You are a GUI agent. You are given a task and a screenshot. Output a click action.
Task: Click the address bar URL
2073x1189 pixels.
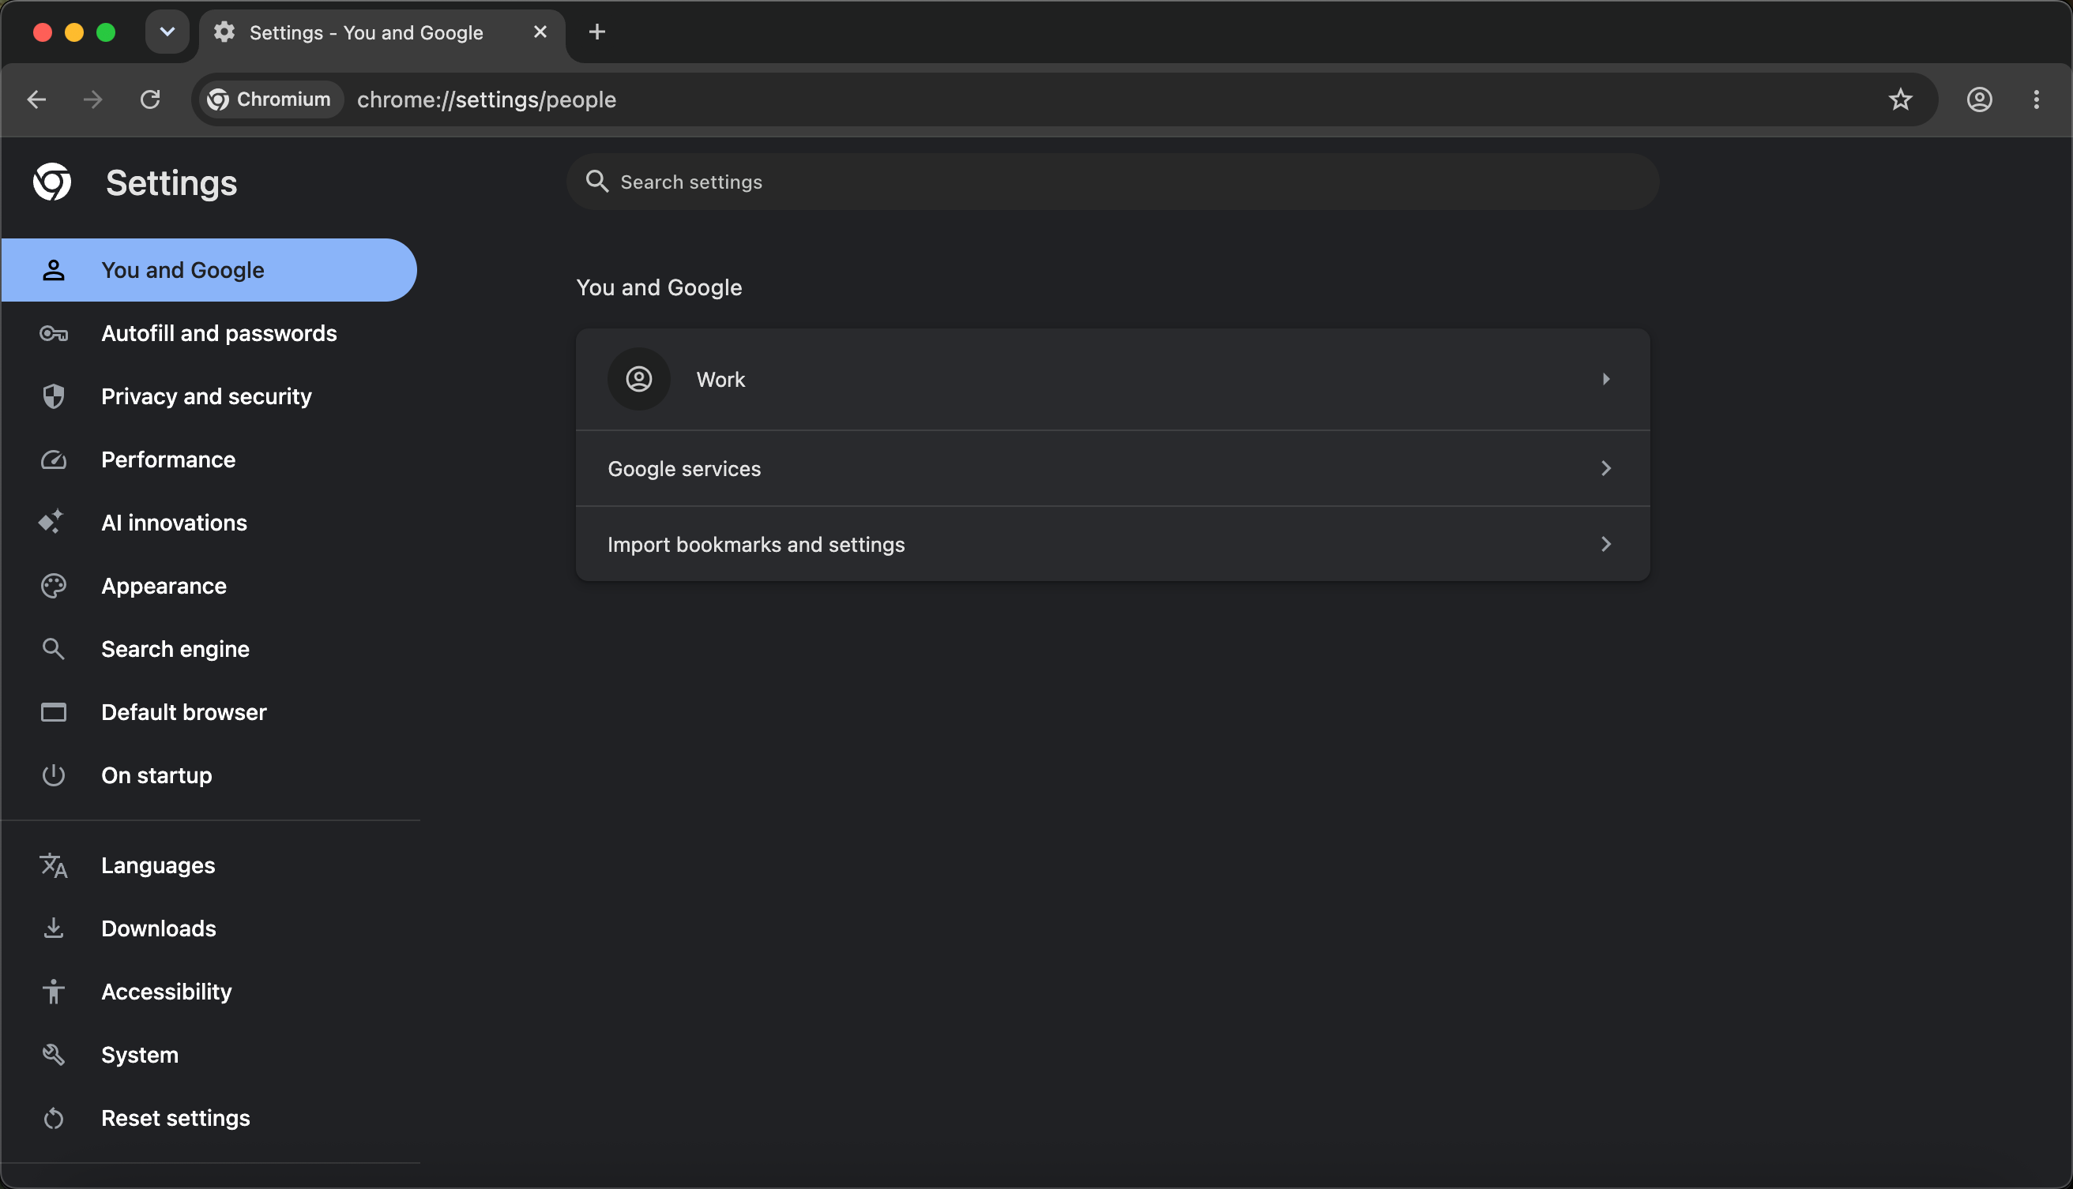(x=486, y=99)
